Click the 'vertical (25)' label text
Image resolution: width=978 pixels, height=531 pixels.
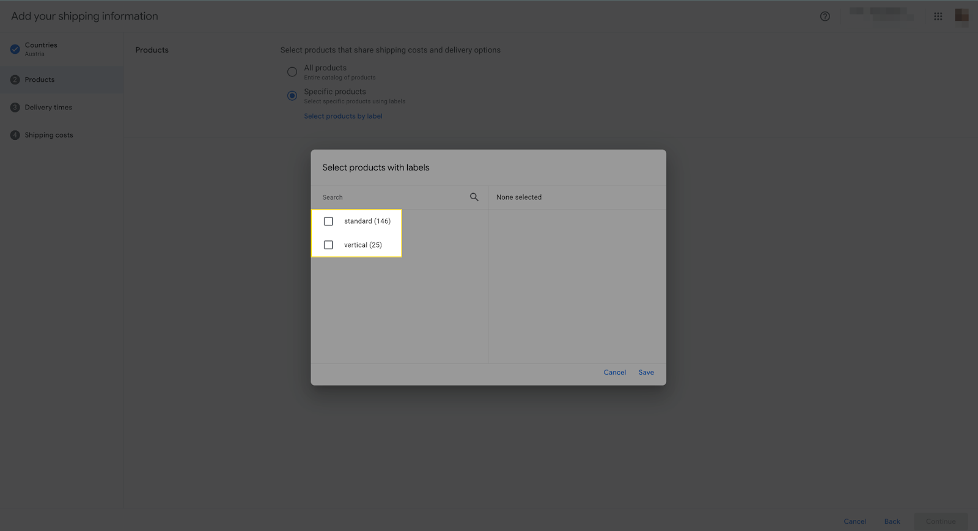[363, 245]
